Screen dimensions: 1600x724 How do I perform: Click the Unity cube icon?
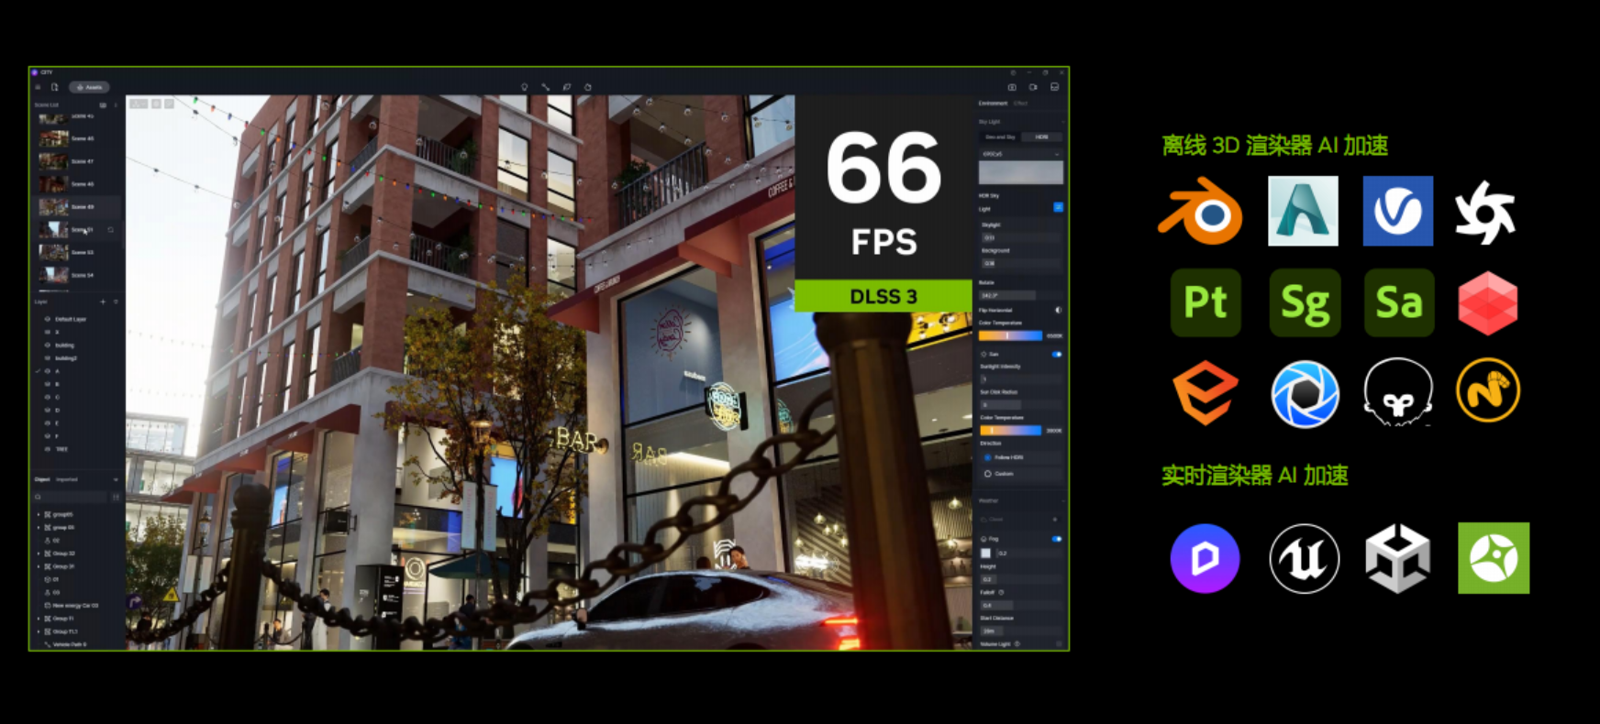click(1398, 558)
